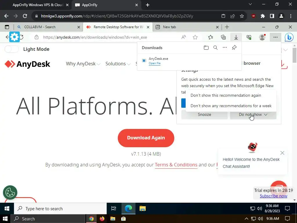The width and height of the screenshot is (297, 223).
Task: Close the AnyDesk Chat Assistant popup
Action: 282,153
